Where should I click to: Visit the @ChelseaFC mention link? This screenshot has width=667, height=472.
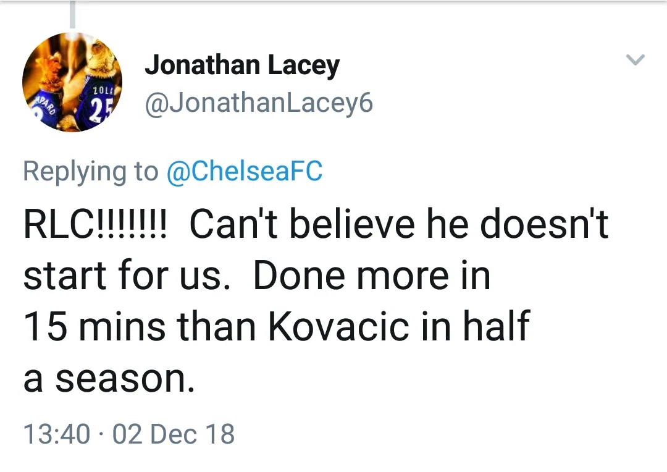[x=245, y=171]
